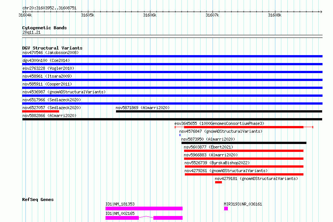Select the red bar under nsv4279261
Viewport: 333px width, 222px height.
(x=244, y=174)
